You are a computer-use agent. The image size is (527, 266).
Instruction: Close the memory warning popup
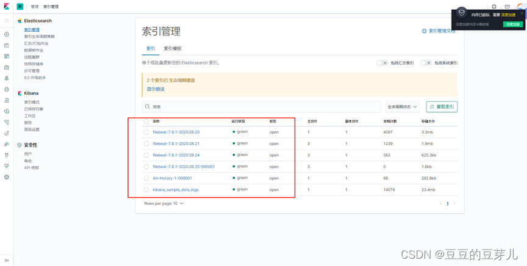click(x=522, y=13)
